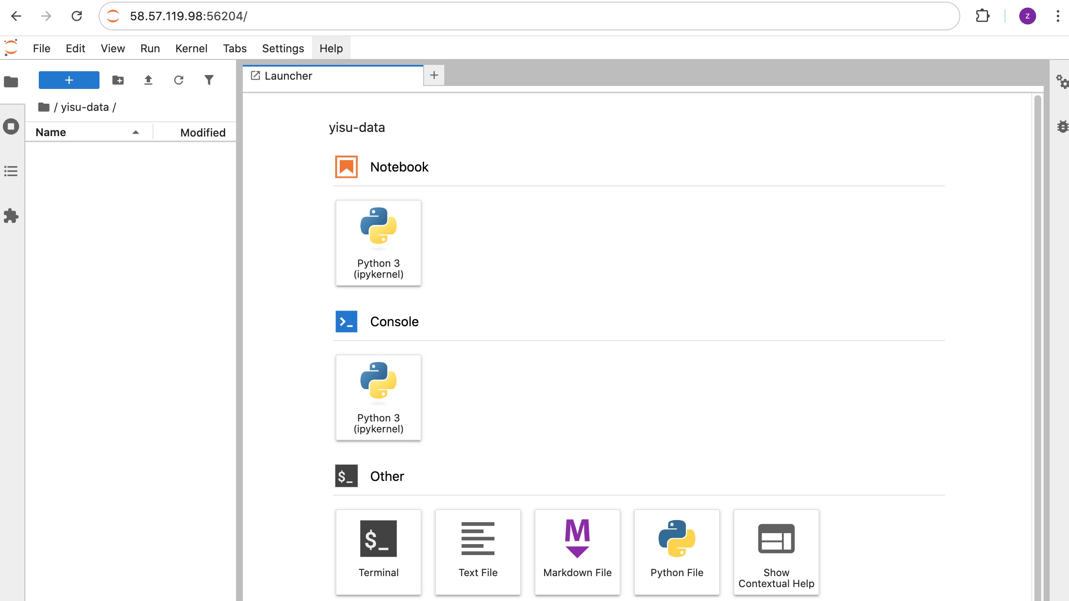Toggle the File Browser folder sidebar
1069x601 pixels.
click(11, 82)
